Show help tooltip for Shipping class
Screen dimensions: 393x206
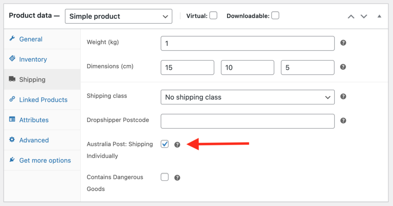point(343,96)
